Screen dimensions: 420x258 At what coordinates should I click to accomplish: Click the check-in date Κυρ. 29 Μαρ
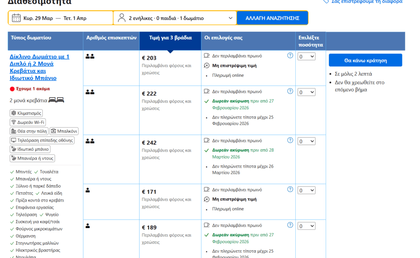[38, 18]
